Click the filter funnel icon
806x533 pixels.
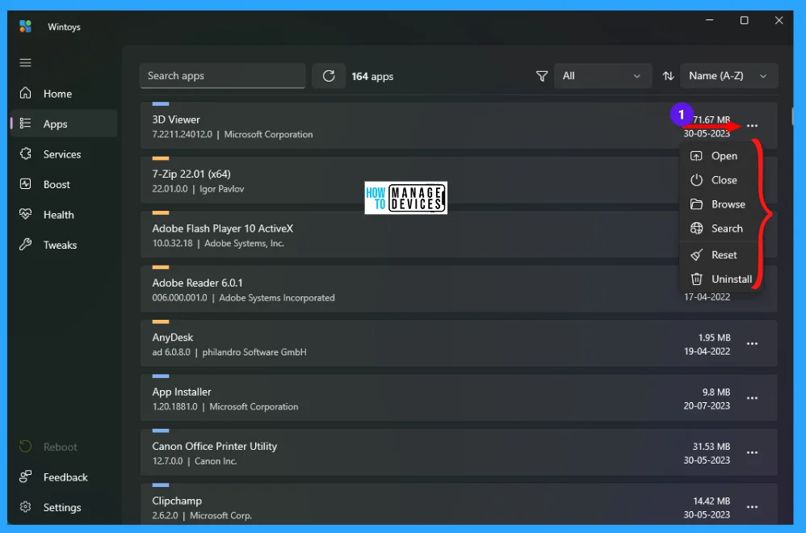click(x=542, y=76)
